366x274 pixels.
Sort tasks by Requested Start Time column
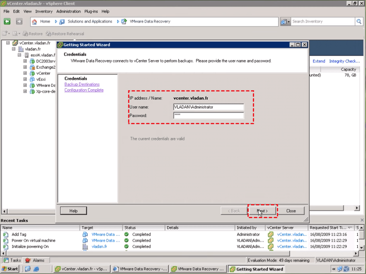pos(331,228)
